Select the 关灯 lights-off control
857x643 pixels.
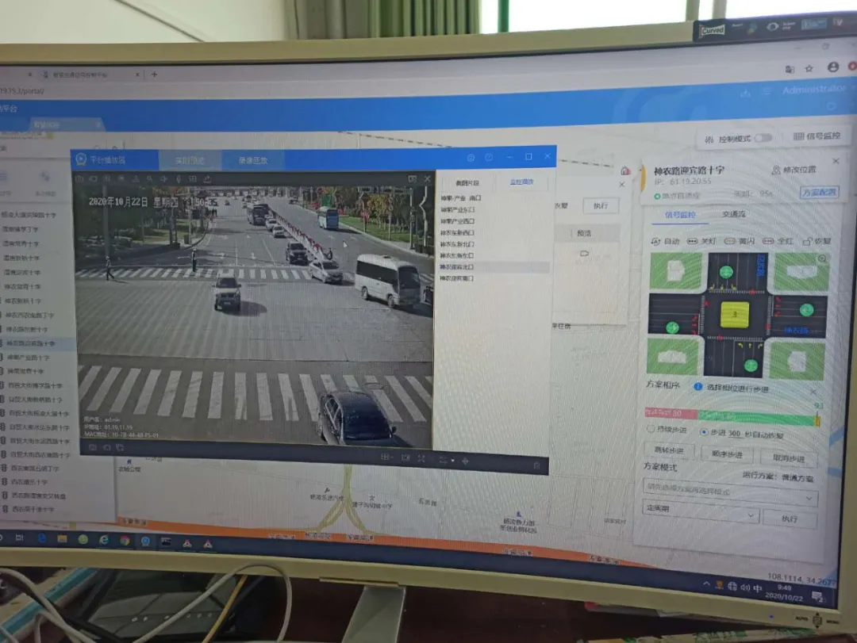pyautogui.click(x=701, y=241)
